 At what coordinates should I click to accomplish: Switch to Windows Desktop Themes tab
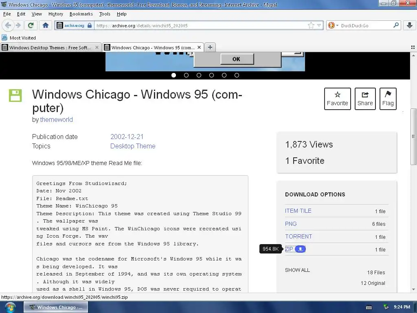pos(50,47)
